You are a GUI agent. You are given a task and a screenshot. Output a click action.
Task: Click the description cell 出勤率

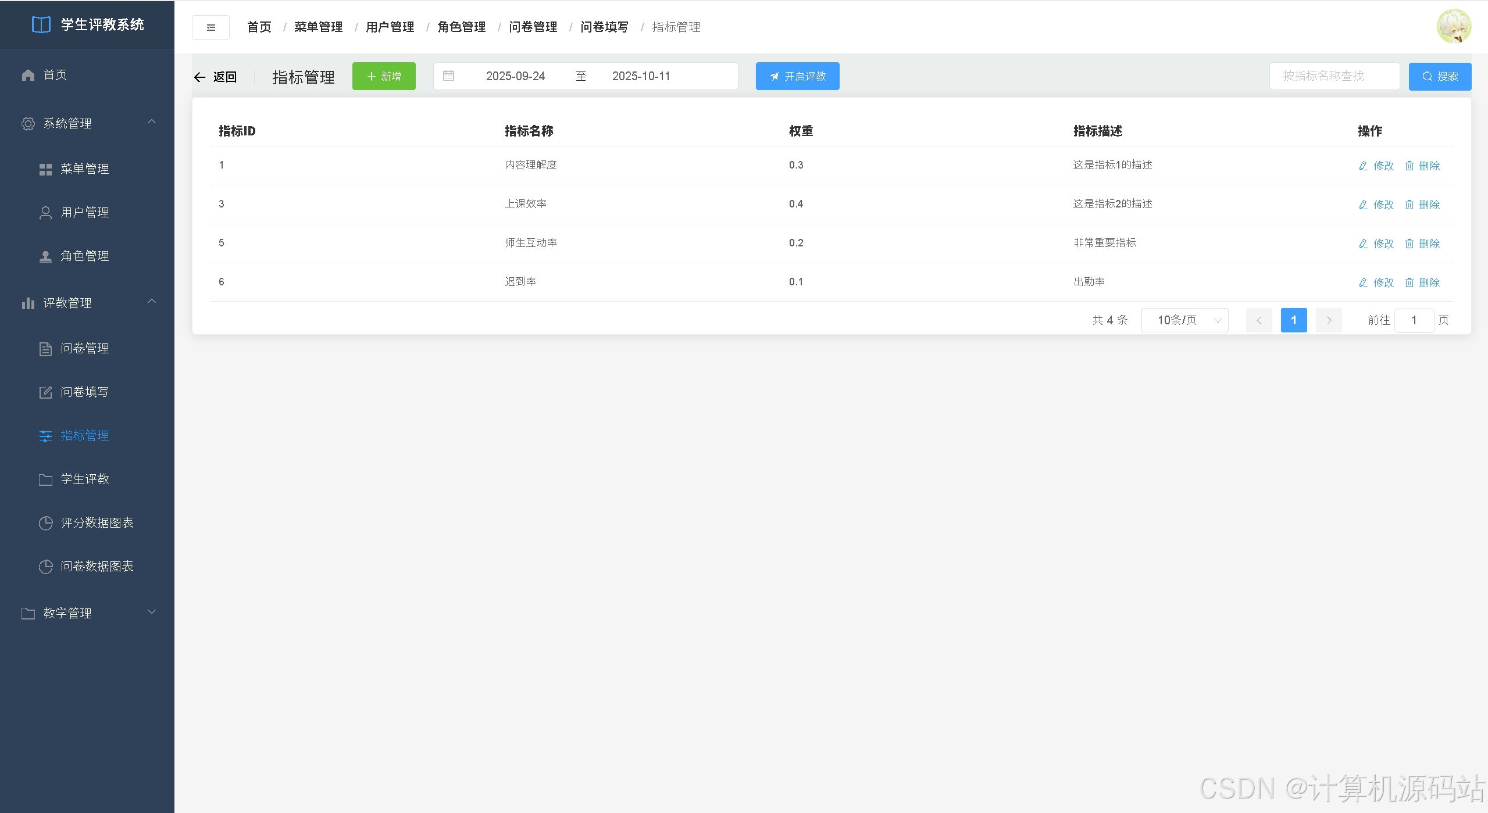click(1089, 282)
